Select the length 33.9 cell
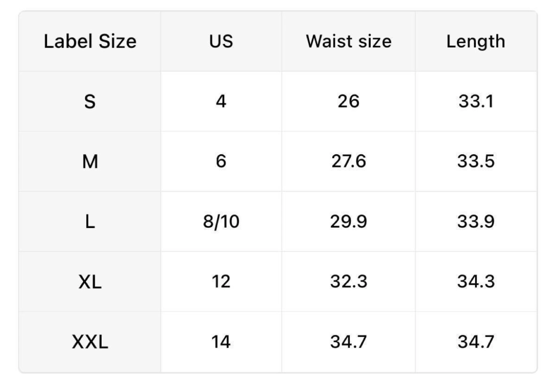559x381 pixels. 476,221
